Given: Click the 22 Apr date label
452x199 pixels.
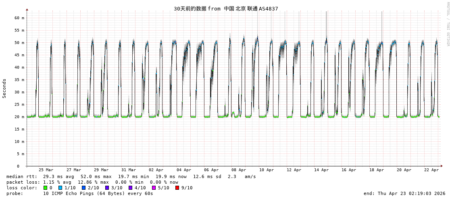Looking at the screenshot, I should 431,170.
